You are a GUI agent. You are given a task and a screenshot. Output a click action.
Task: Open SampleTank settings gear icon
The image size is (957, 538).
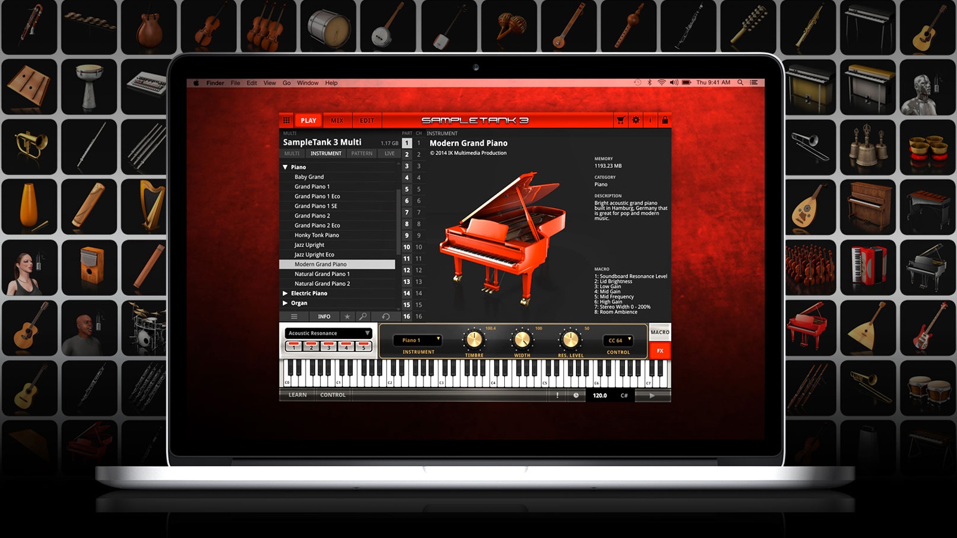[636, 120]
